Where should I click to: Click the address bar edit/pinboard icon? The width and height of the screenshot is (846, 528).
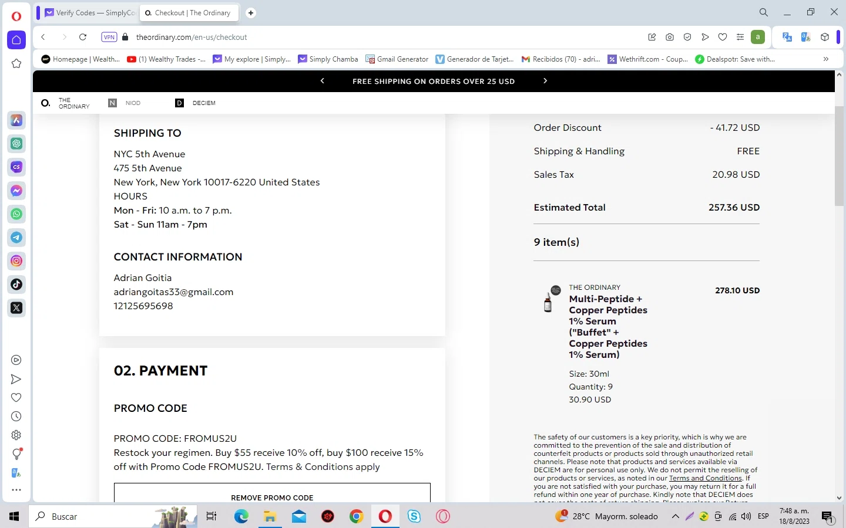point(652,37)
